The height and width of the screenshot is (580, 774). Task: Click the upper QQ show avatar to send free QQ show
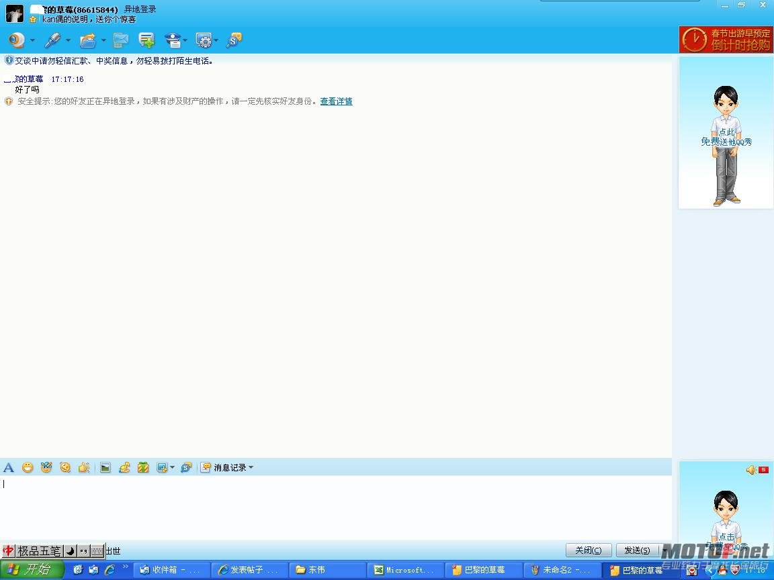(726, 132)
